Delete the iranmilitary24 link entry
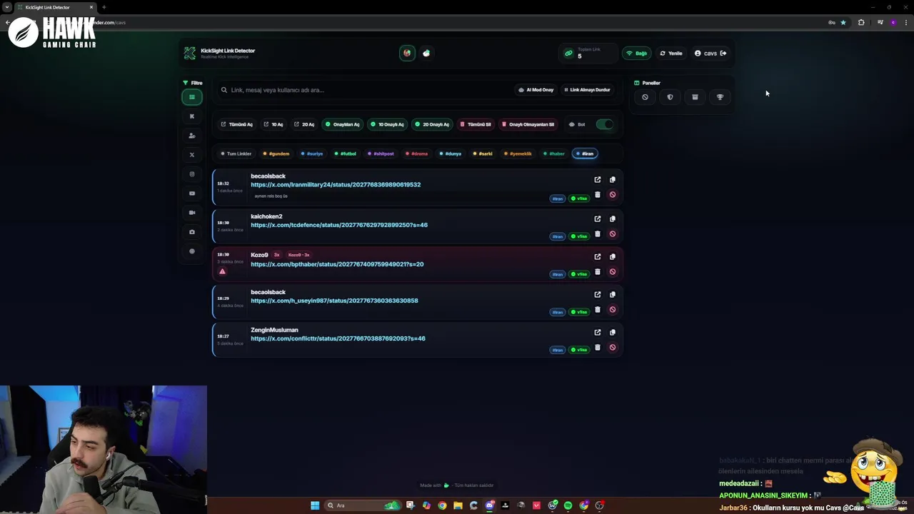 pyautogui.click(x=598, y=195)
